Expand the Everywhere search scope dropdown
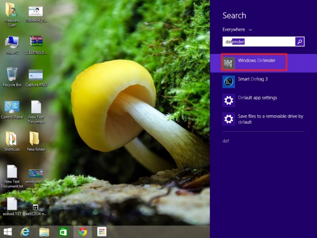The height and width of the screenshot is (238, 317). pos(237,30)
